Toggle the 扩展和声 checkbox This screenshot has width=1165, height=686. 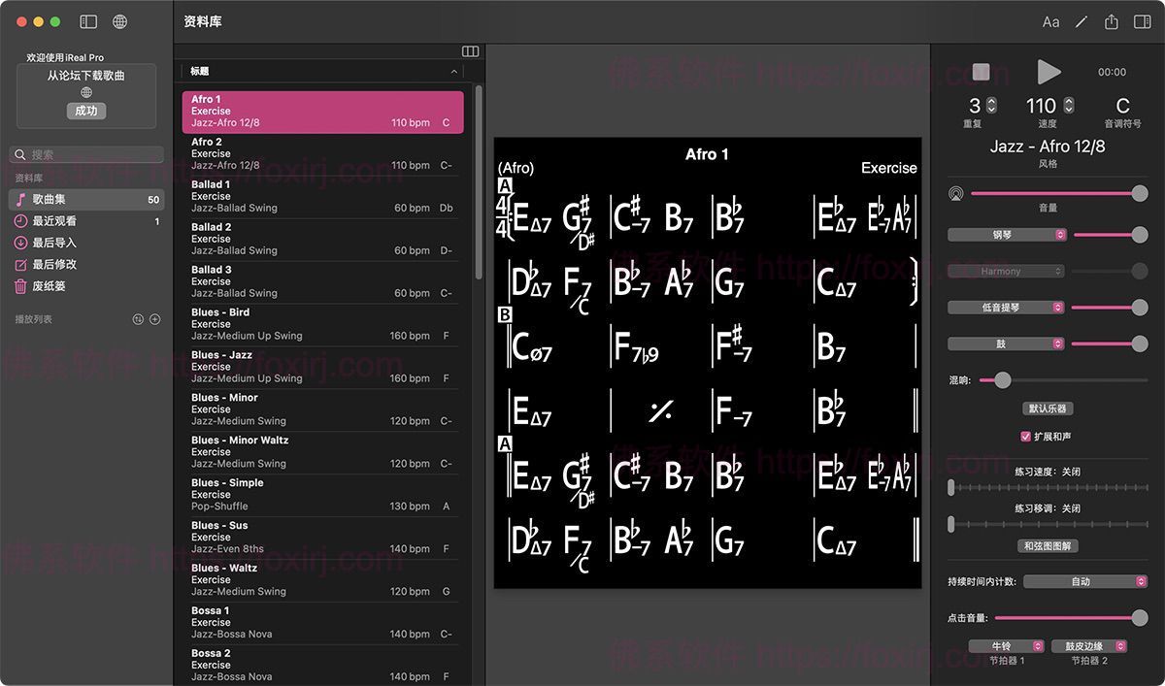click(1025, 437)
